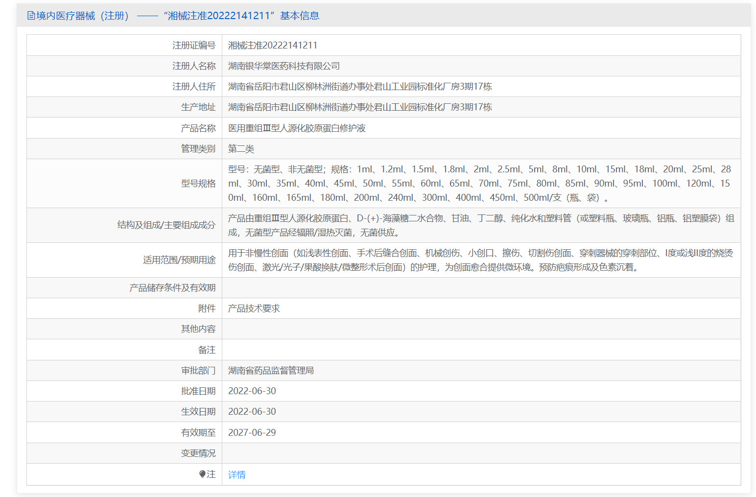Click the intended use text starting 用于非慢性创面
The height and width of the screenshot is (497, 756).
[480, 260]
